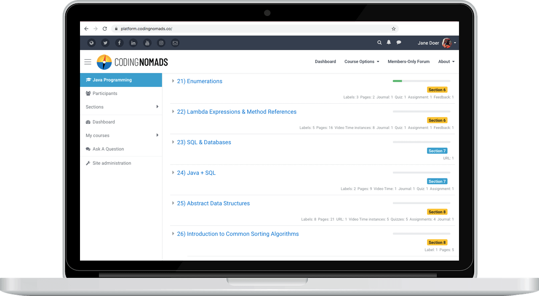This screenshot has height=296, width=539.
Task: Open user menu arrow beside avatar
Action: click(x=455, y=43)
